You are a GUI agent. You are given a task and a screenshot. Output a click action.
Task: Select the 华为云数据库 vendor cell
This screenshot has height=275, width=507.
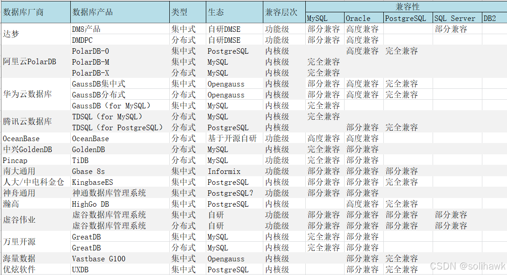tap(36, 94)
